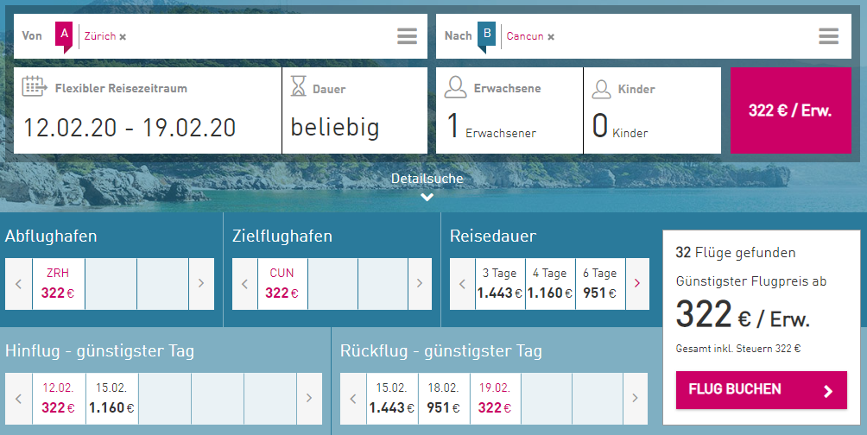867x435 pixels.
Task: Click the calendar icon for flexible travel period
Action: coord(34,86)
